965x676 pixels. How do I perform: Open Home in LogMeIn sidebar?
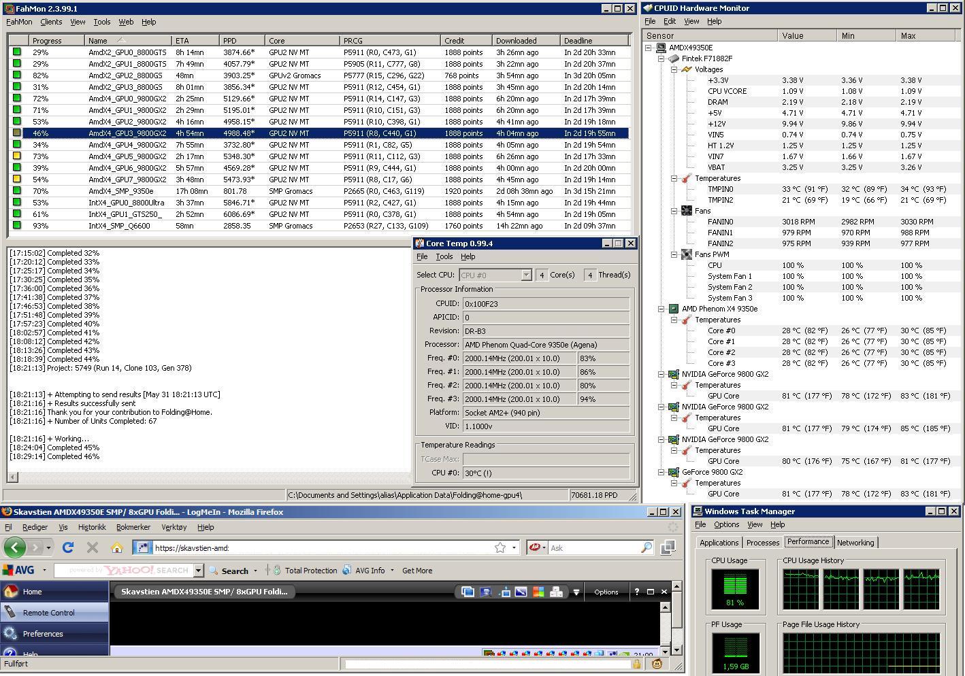[54, 592]
